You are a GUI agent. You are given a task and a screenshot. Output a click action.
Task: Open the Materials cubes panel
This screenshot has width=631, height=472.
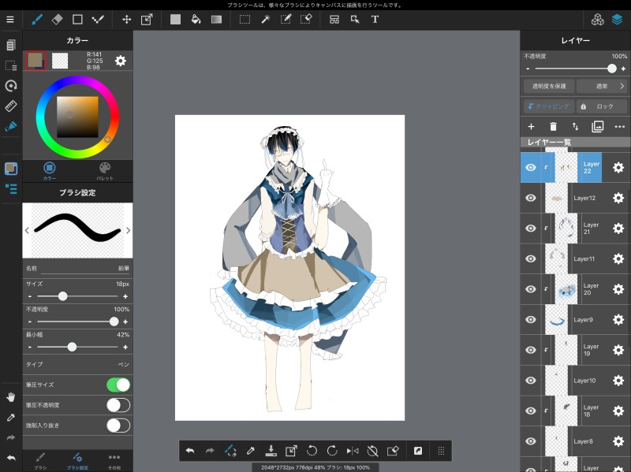click(x=598, y=19)
